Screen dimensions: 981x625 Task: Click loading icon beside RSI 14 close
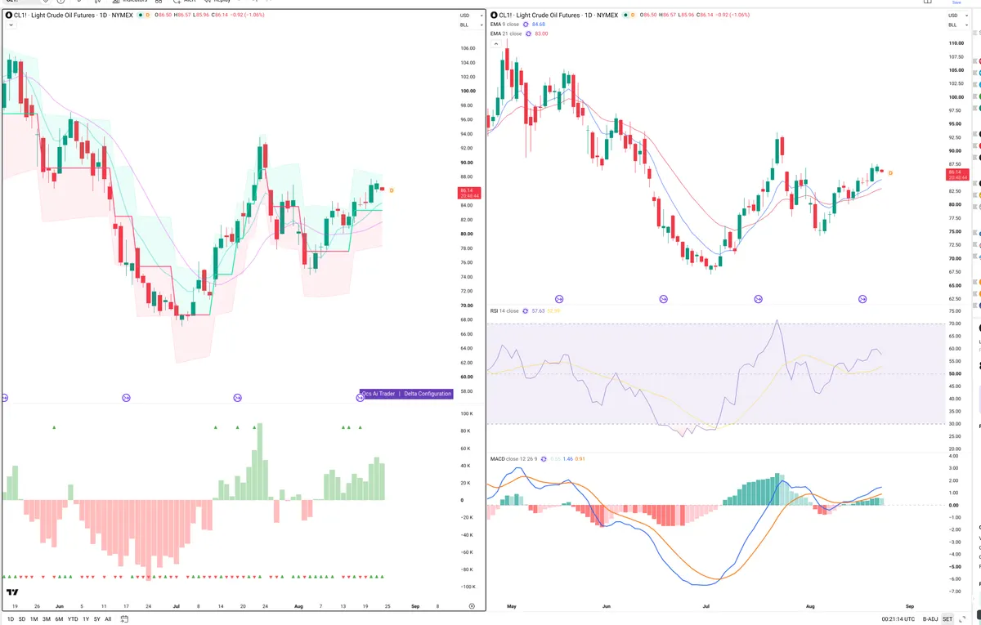coord(526,311)
